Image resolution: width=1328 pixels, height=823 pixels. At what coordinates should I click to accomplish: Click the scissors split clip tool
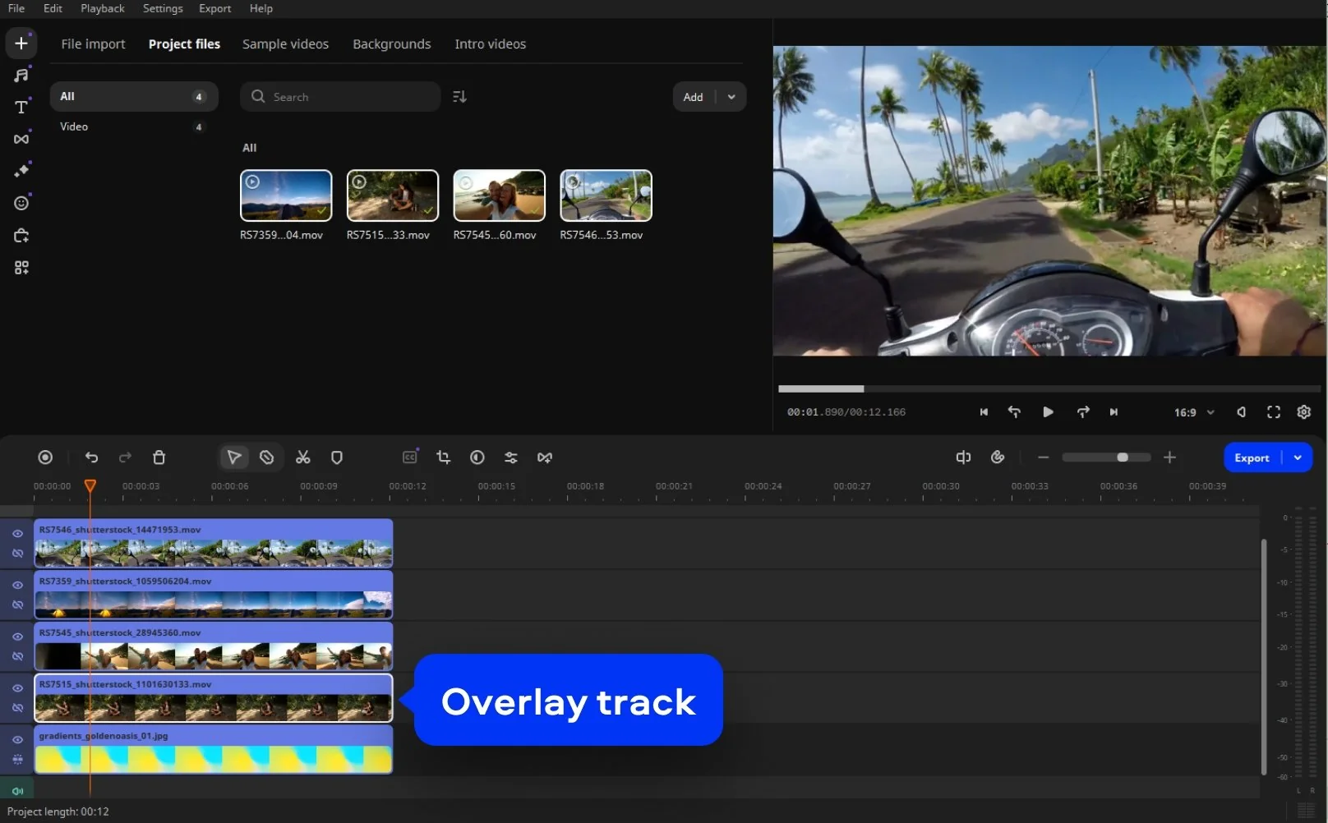[x=303, y=457]
